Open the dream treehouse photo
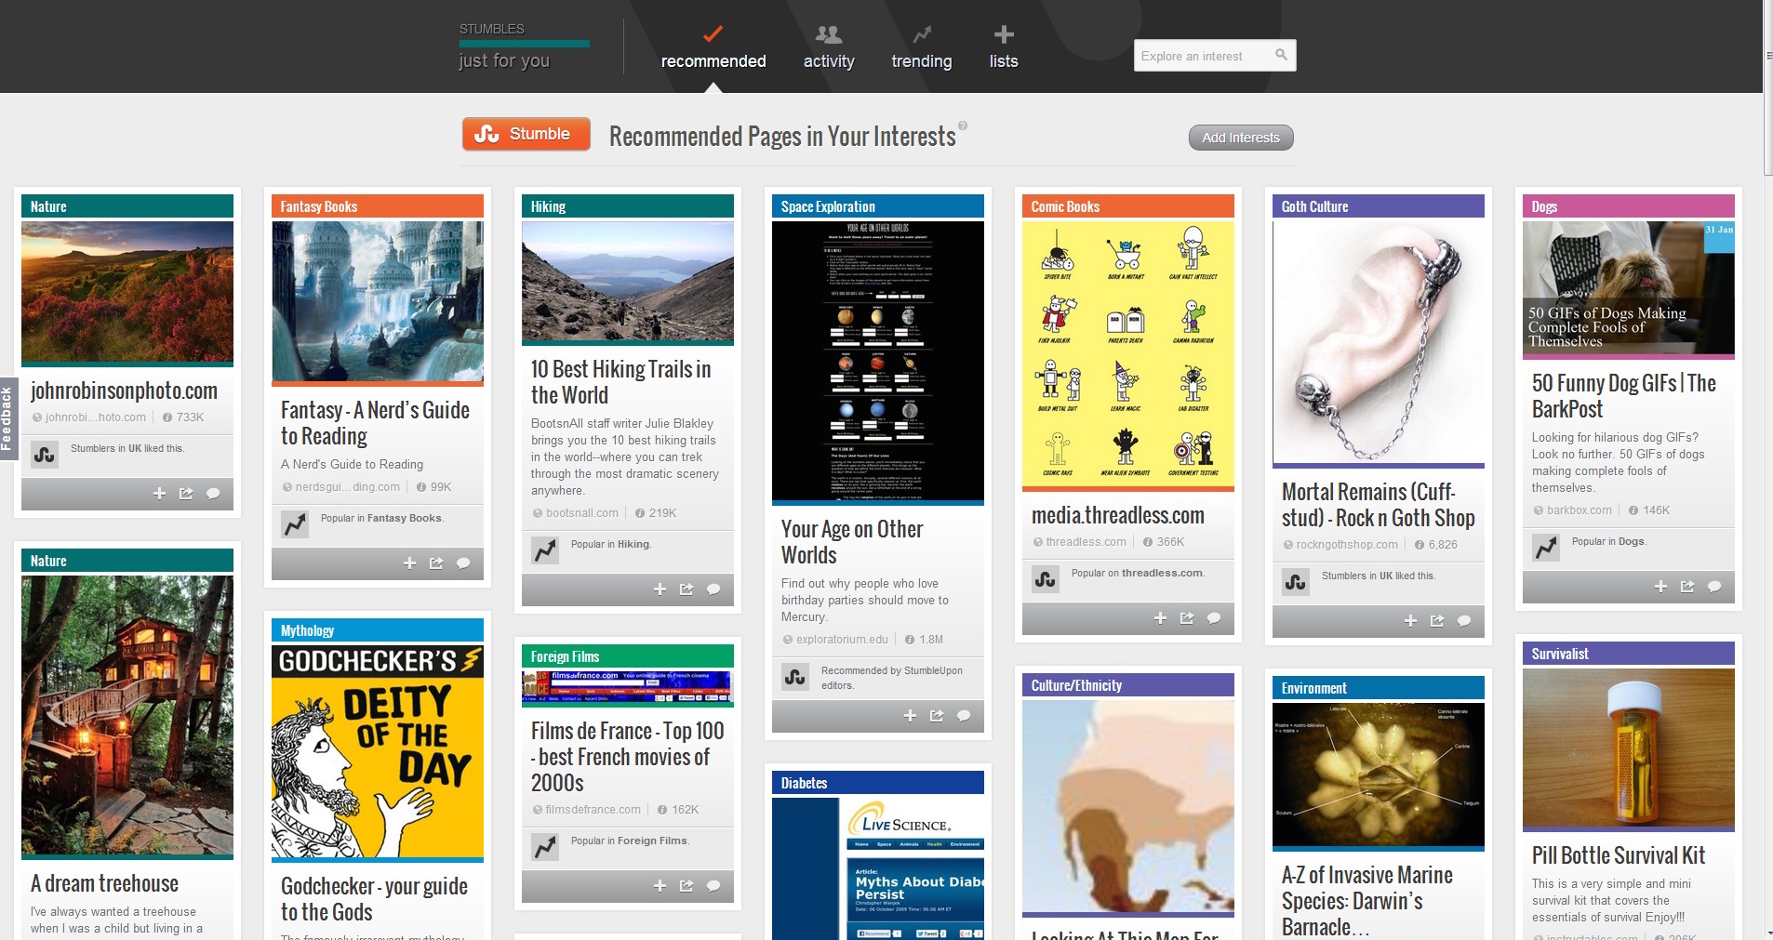This screenshot has height=940, width=1773. click(127, 716)
